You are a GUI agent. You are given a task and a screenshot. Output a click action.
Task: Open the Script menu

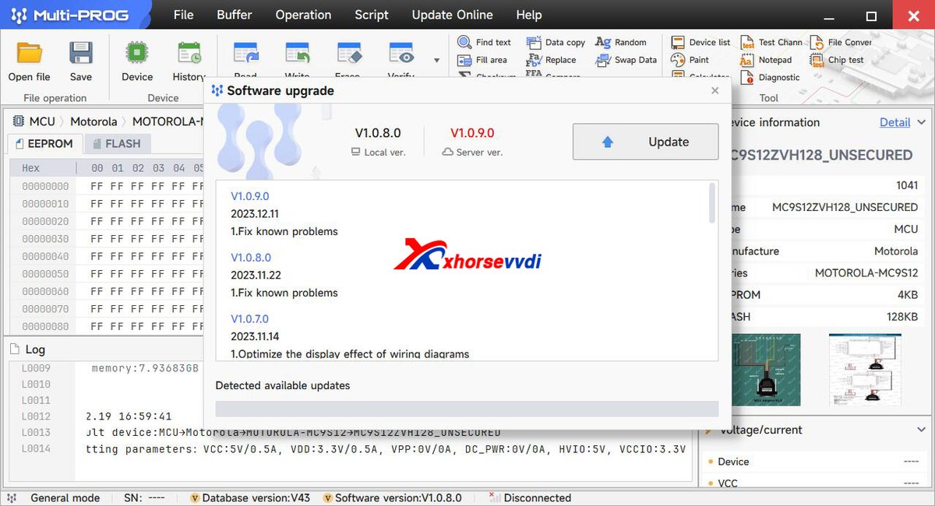click(x=372, y=15)
